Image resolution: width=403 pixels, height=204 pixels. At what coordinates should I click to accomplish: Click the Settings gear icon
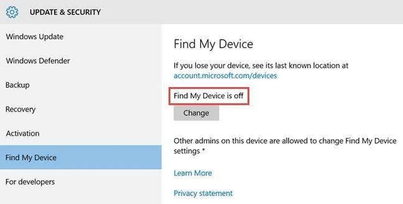(13, 12)
